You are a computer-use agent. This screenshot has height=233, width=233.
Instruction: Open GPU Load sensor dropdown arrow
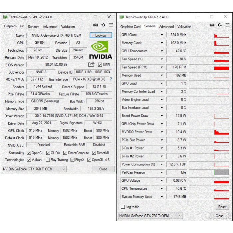pyautogui.click(x=162, y=83)
